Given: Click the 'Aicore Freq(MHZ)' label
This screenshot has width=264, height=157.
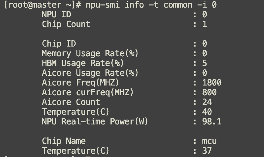Looking at the screenshot, I should (x=80, y=83).
